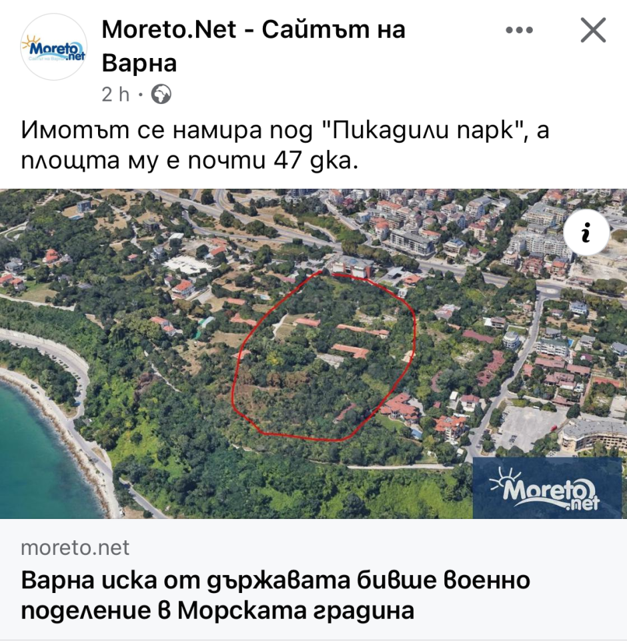Tap the round info "i" icon on the photo
Viewport: 627px width, 641px height.
(x=586, y=232)
